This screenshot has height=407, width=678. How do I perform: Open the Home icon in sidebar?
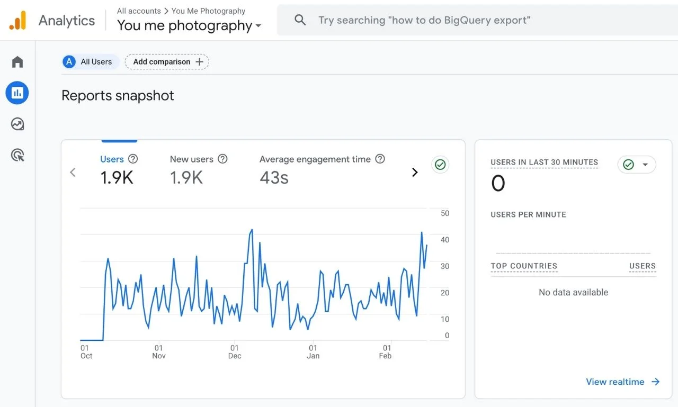pyautogui.click(x=17, y=62)
